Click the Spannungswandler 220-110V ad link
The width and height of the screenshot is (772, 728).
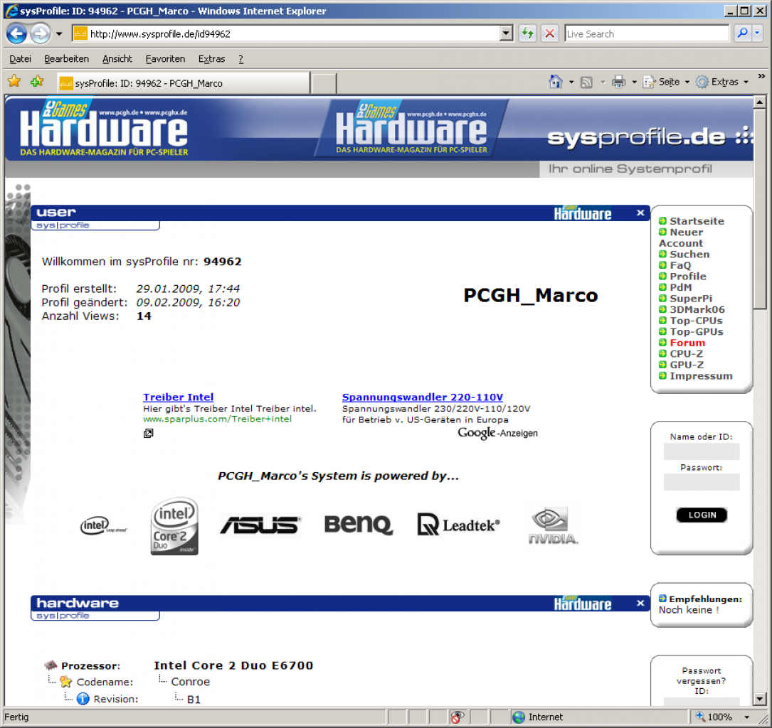click(423, 397)
